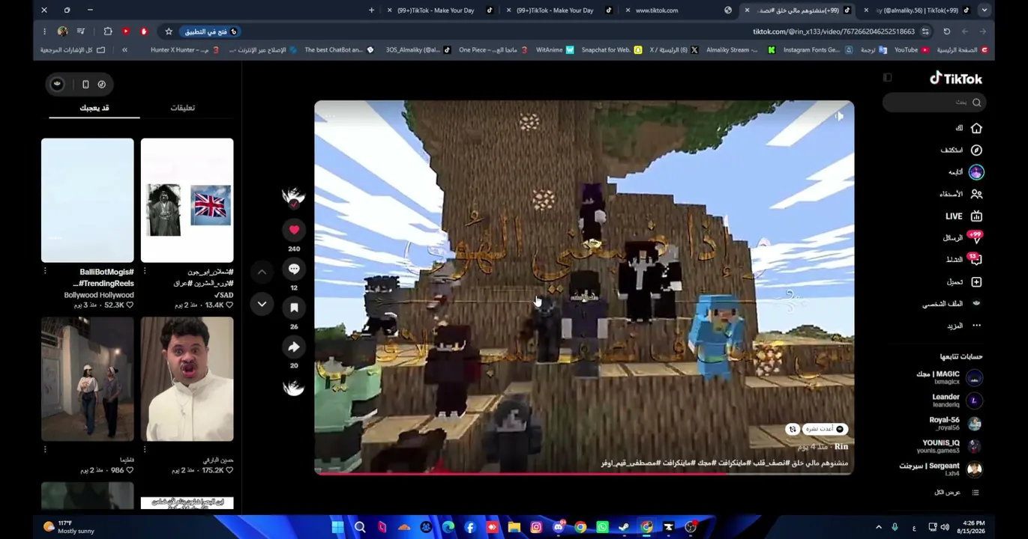The height and width of the screenshot is (539, 1028).
Task: Collapse the TikTok sidebar panel icon
Action: (887, 78)
